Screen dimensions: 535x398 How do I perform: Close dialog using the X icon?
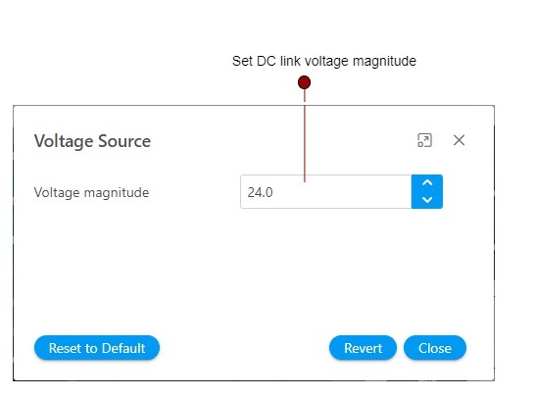[x=459, y=140]
